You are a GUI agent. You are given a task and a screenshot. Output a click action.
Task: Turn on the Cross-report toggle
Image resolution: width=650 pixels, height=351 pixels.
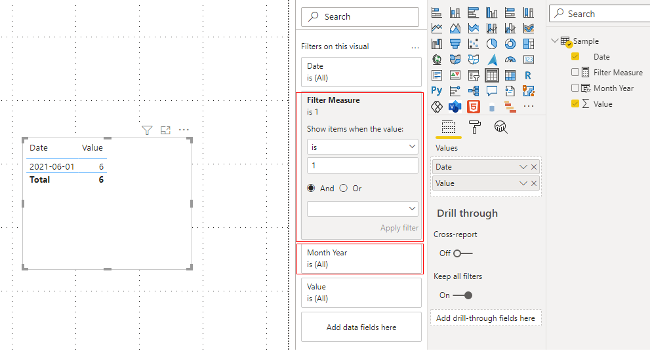[x=462, y=253]
